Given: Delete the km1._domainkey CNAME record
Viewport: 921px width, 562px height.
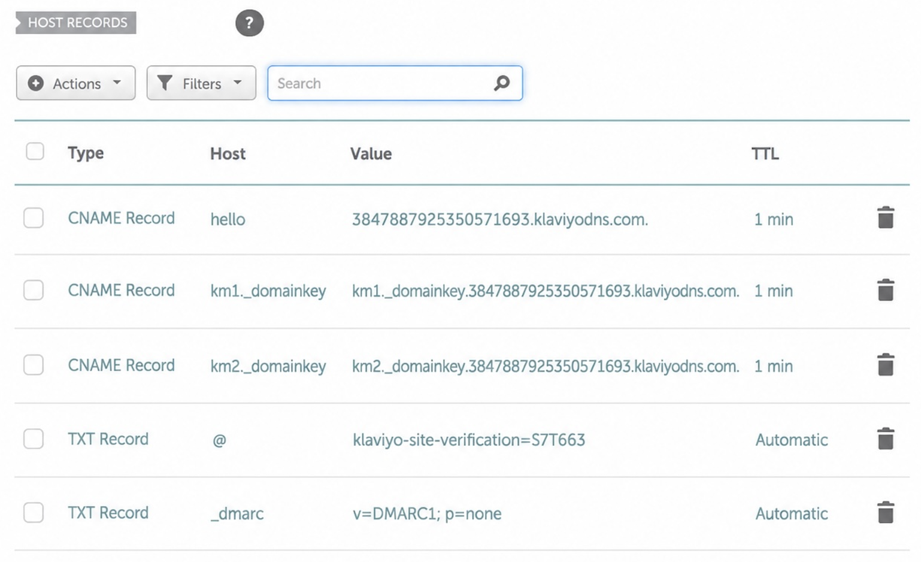Looking at the screenshot, I should coord(886,290).
